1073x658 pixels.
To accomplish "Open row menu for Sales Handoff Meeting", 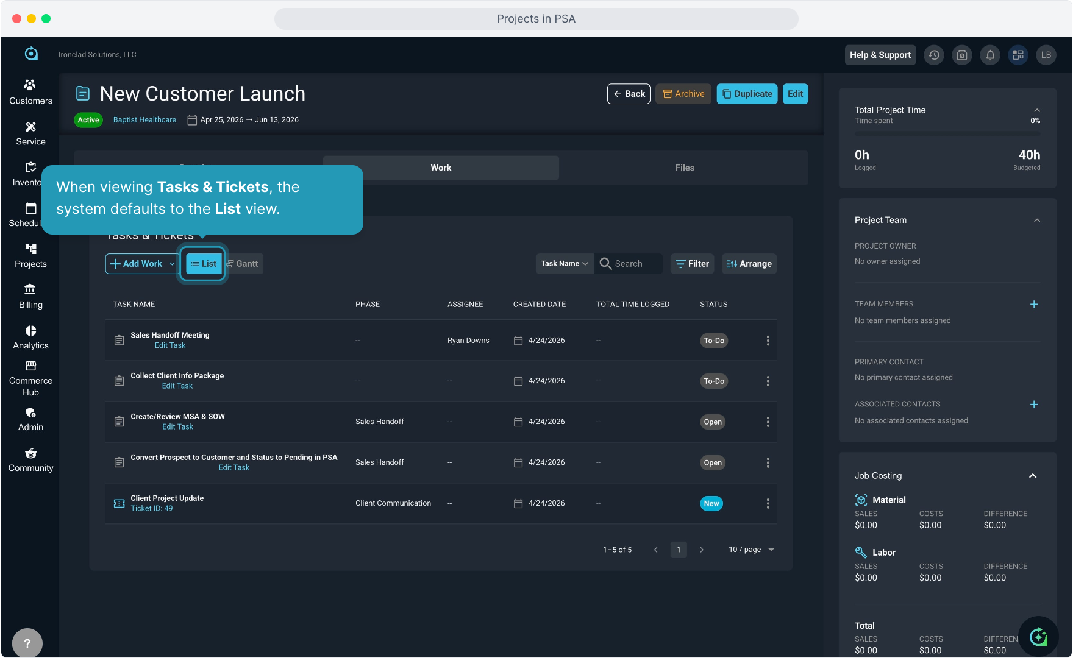I will pyautogui.click(x=768, y=341).
